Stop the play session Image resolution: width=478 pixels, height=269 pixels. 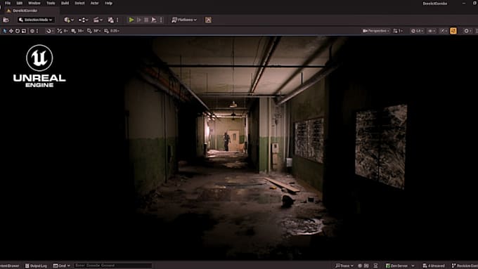click(146, 20)
